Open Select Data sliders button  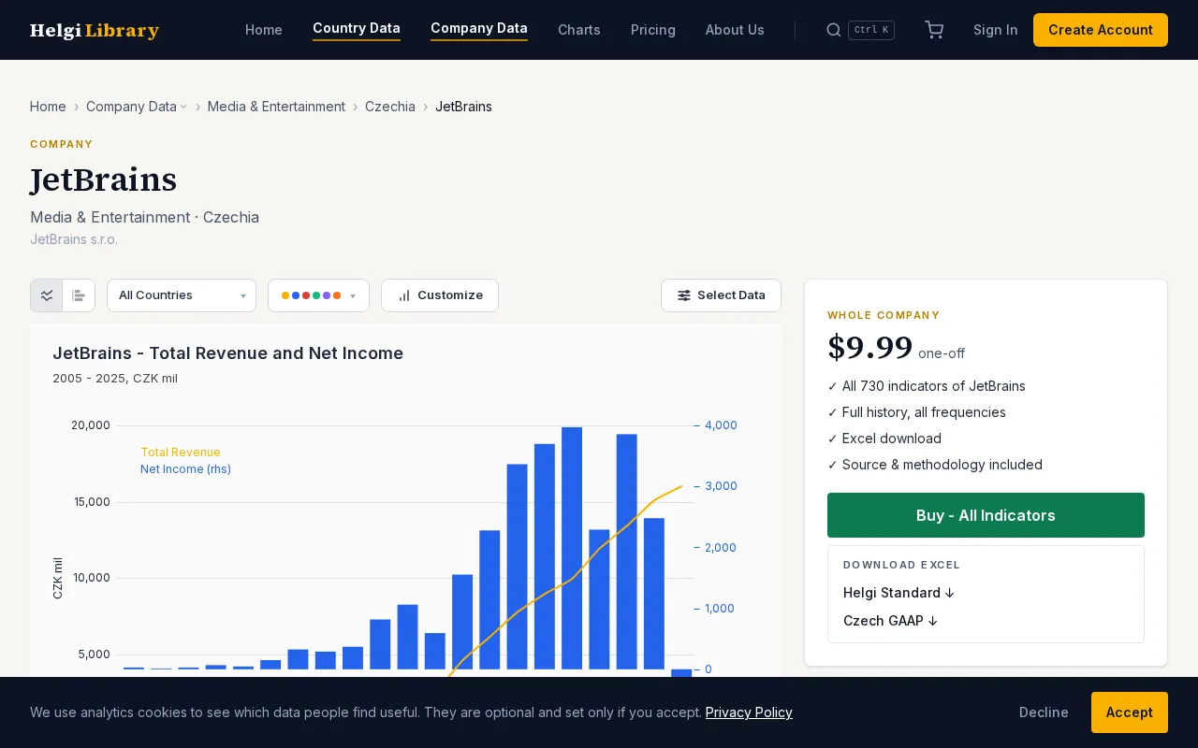point(721,295)
